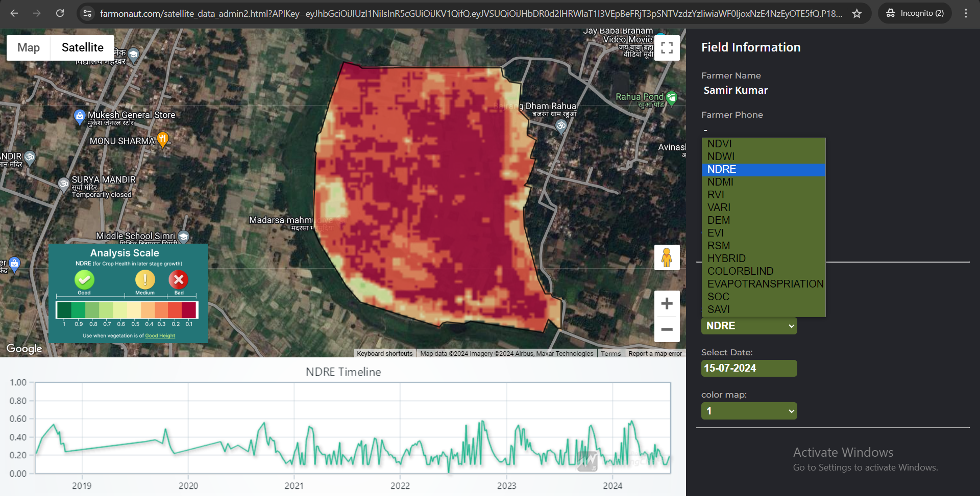
Task: Click the dark green 1.0 swatch in the scale
Action: coord(64,310)
